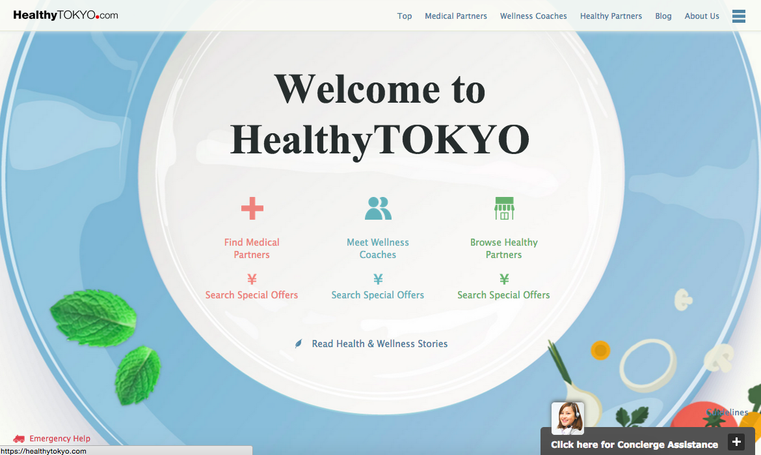
Task: Search Special Offers under Wellness Coaches
Action: coord(378,295)
